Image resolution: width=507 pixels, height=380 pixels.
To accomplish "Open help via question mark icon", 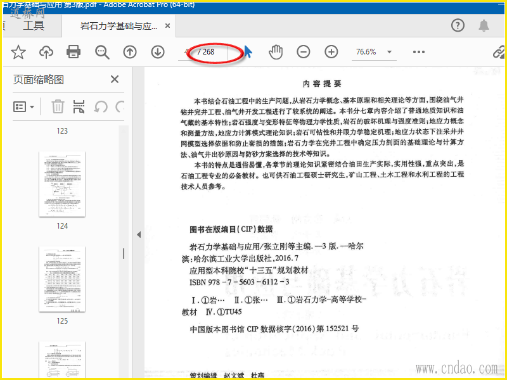I will tap(458, 25).
